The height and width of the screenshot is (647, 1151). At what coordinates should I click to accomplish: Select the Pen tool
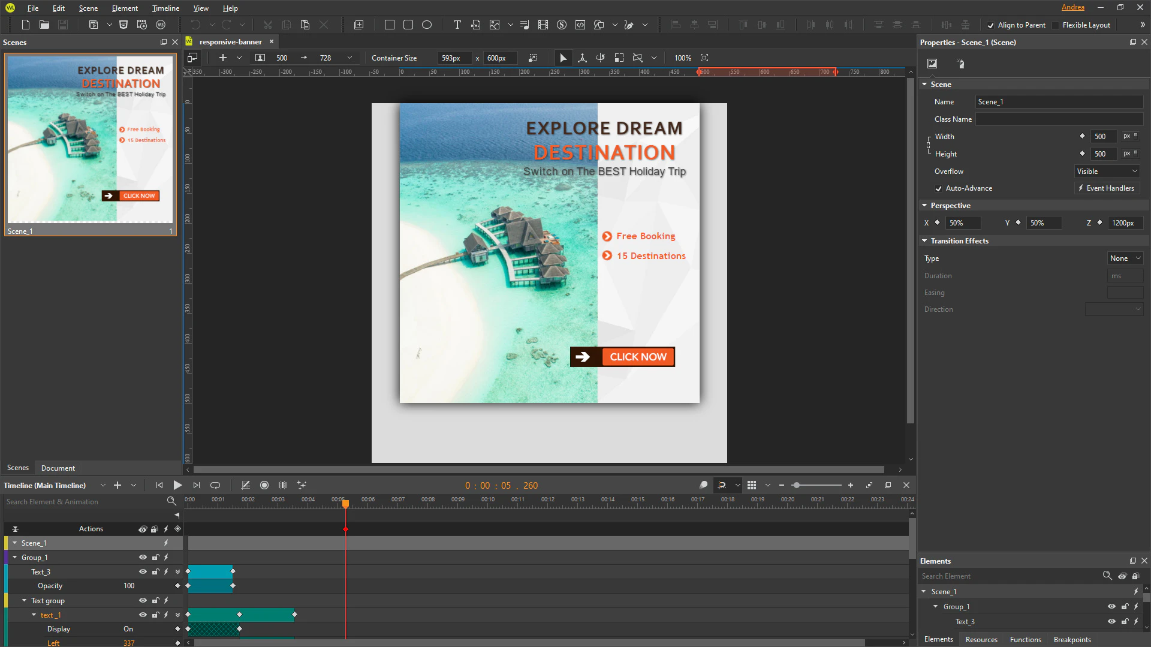629,25
